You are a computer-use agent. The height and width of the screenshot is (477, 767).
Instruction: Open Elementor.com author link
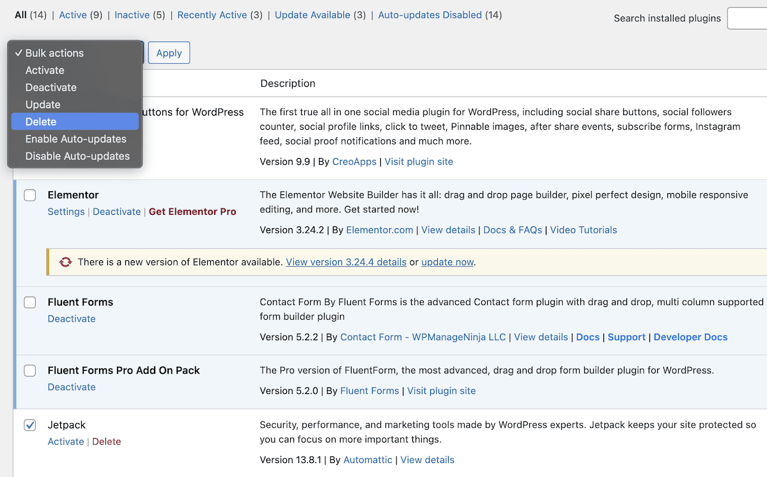tap(380, 230)
